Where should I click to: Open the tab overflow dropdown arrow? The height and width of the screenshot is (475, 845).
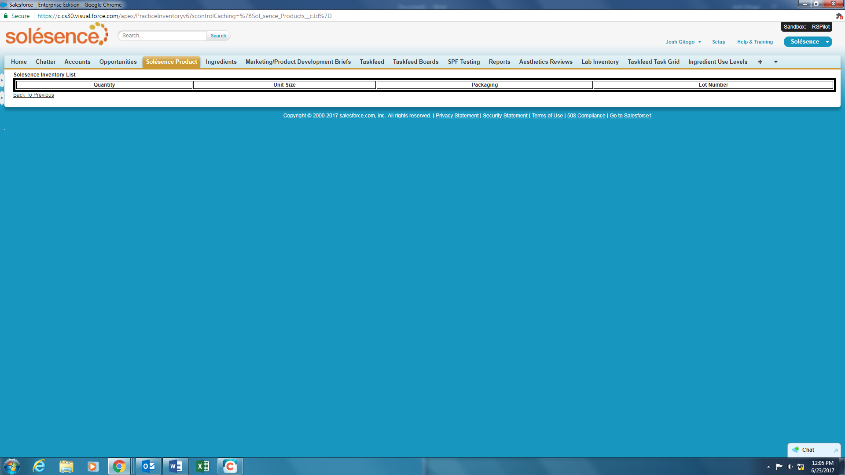pyautogui.click(x=775, y=62)
